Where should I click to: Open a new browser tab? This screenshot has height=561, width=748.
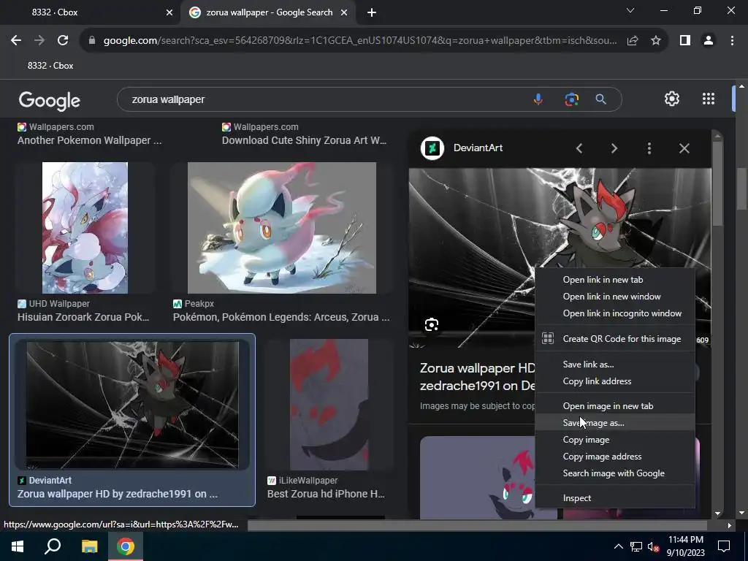[372, 12]
